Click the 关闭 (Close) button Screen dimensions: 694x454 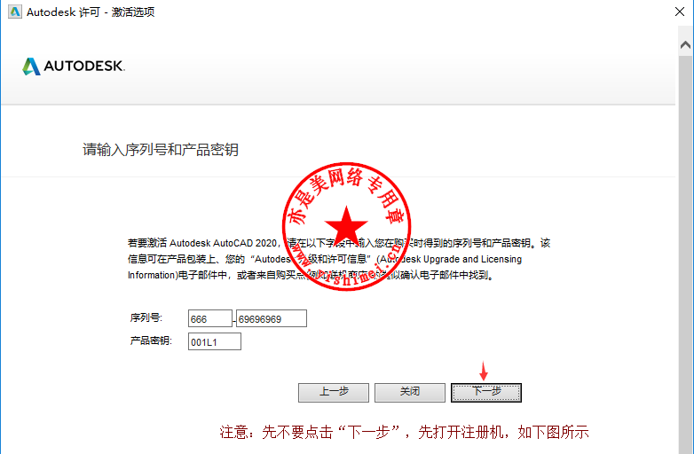pos(409,392)
